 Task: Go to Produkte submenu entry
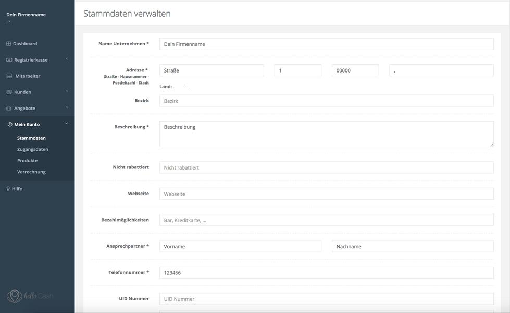click(27, 161)
